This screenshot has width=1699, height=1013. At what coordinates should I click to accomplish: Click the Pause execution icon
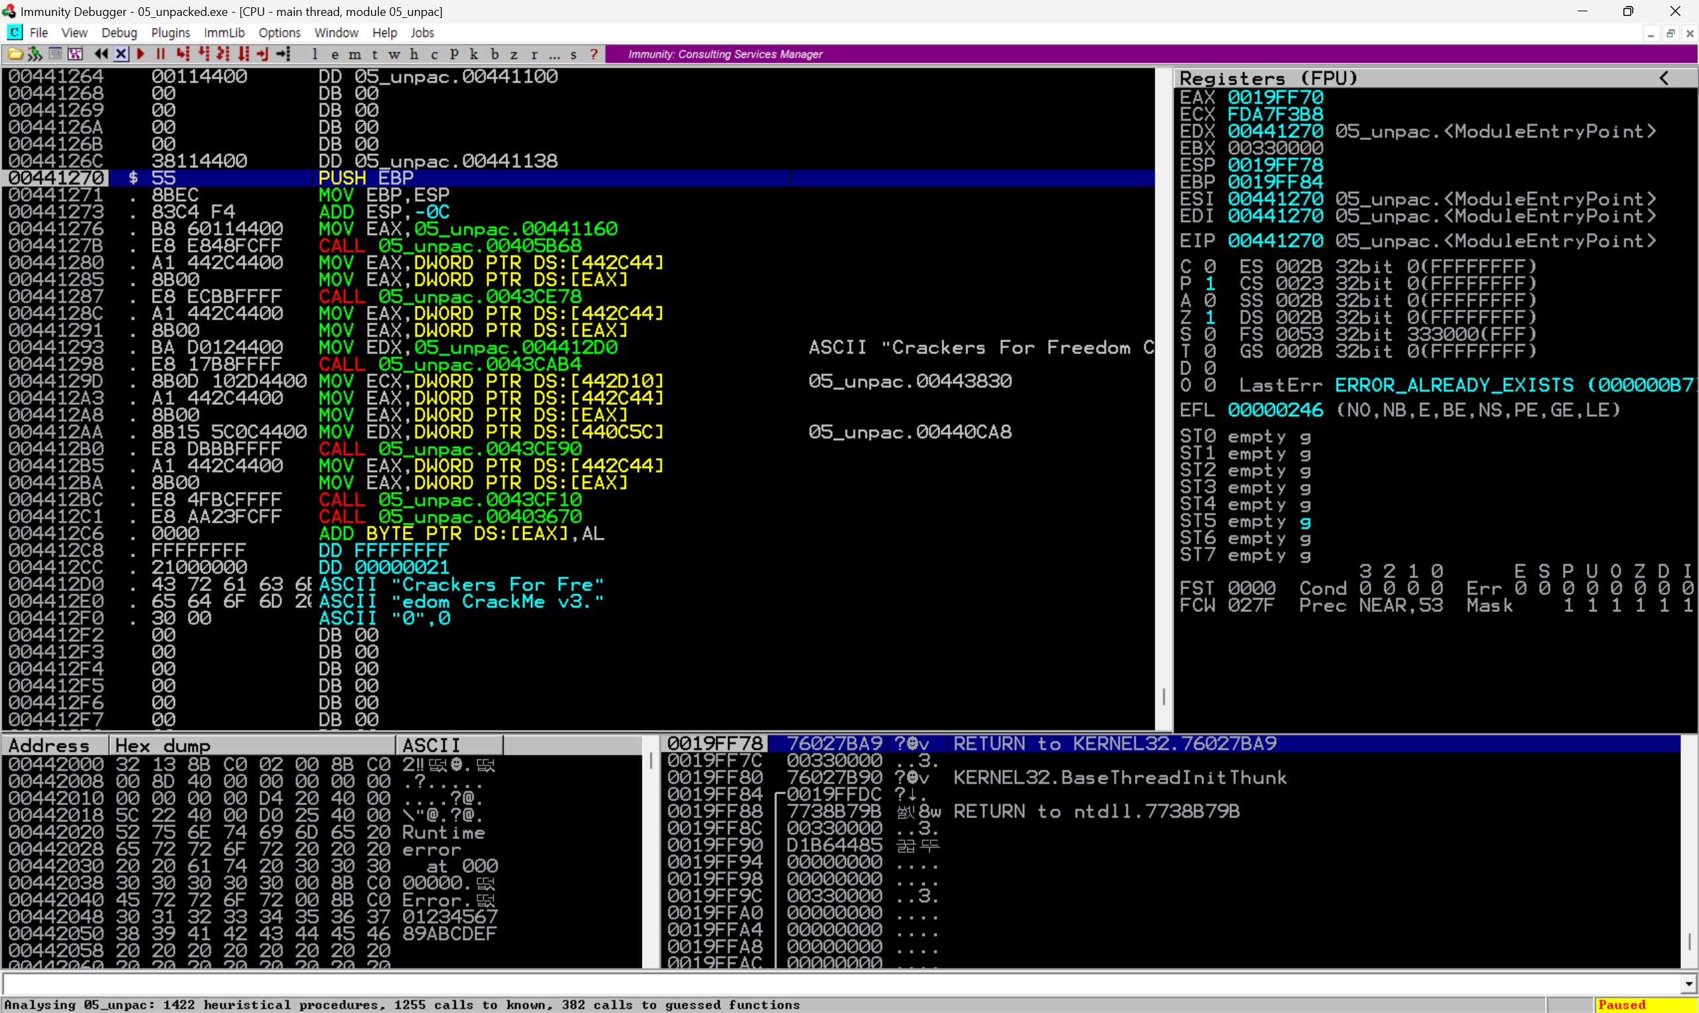pos(161,54)
